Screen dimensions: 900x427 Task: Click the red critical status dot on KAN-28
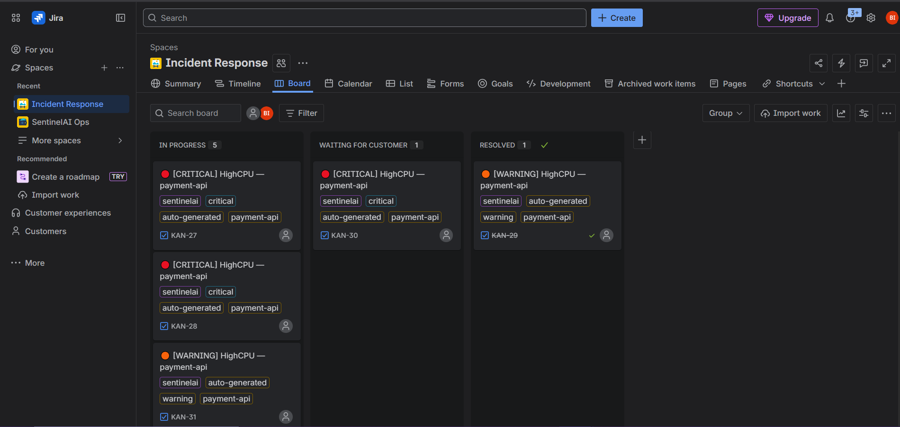(165, 265)
